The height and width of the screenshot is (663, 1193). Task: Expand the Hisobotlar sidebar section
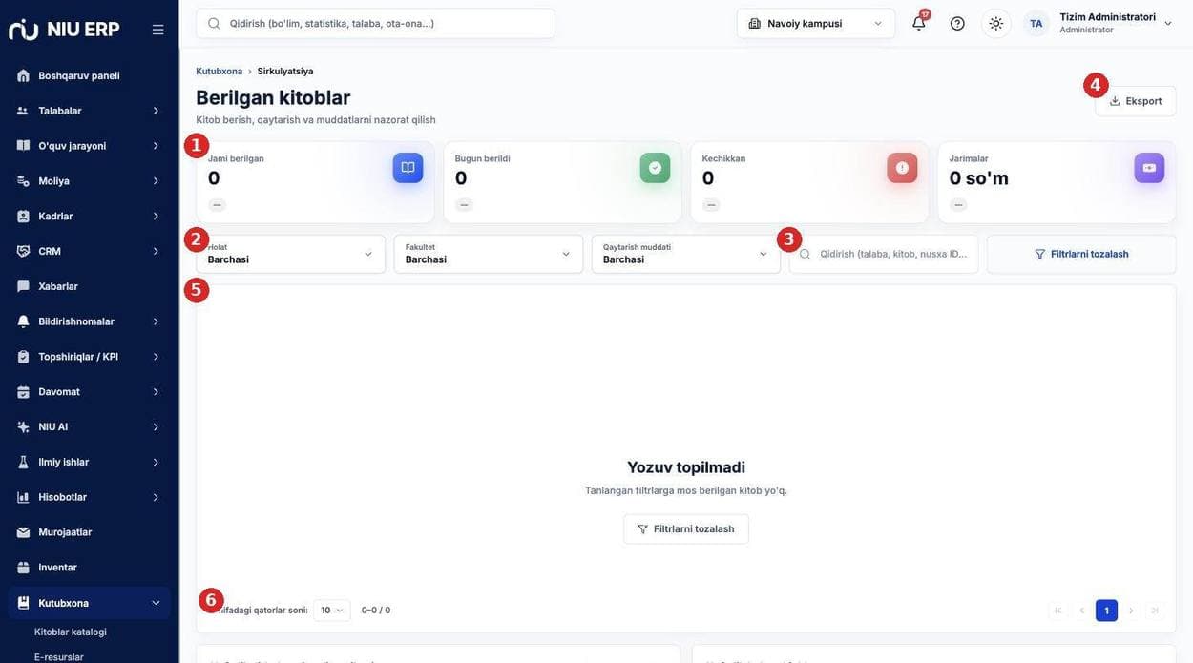tap(90, 497)
